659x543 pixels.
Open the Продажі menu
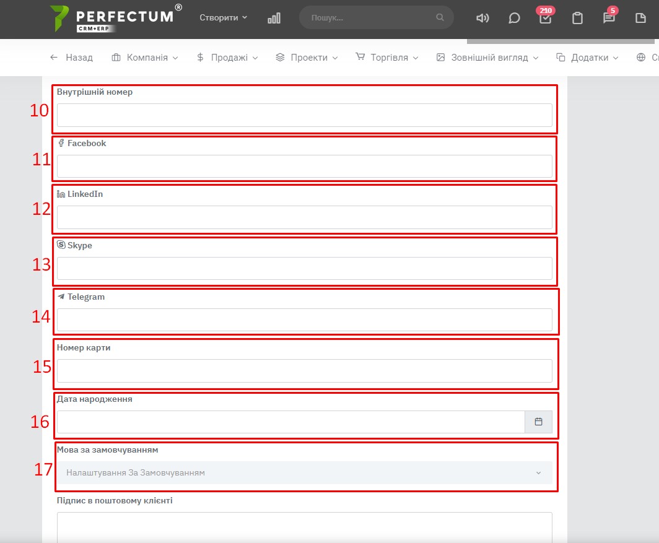point(227,58)
